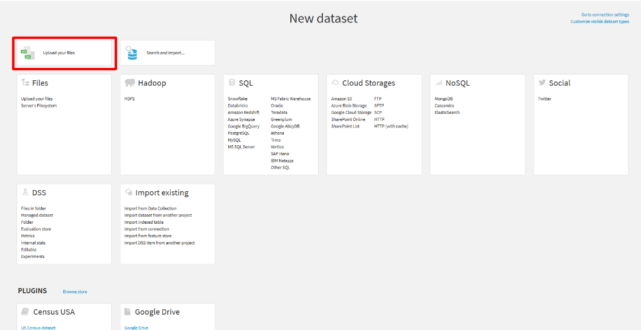Choose Upload your files under Files

37,99
